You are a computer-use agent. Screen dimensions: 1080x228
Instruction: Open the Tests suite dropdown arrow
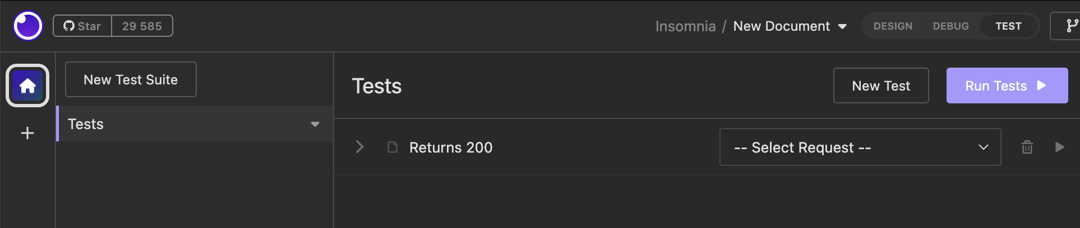pyautogui.click(x=315, y=124)
